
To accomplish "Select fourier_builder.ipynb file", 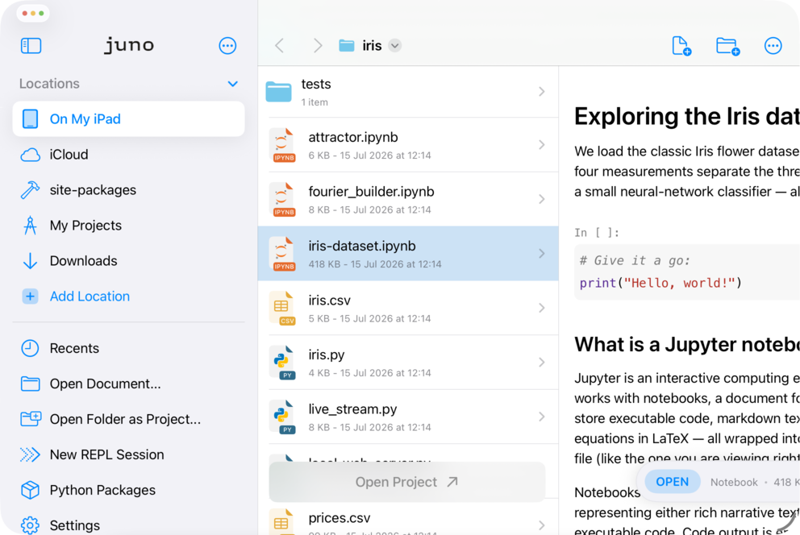I will [x=408, y=199].
